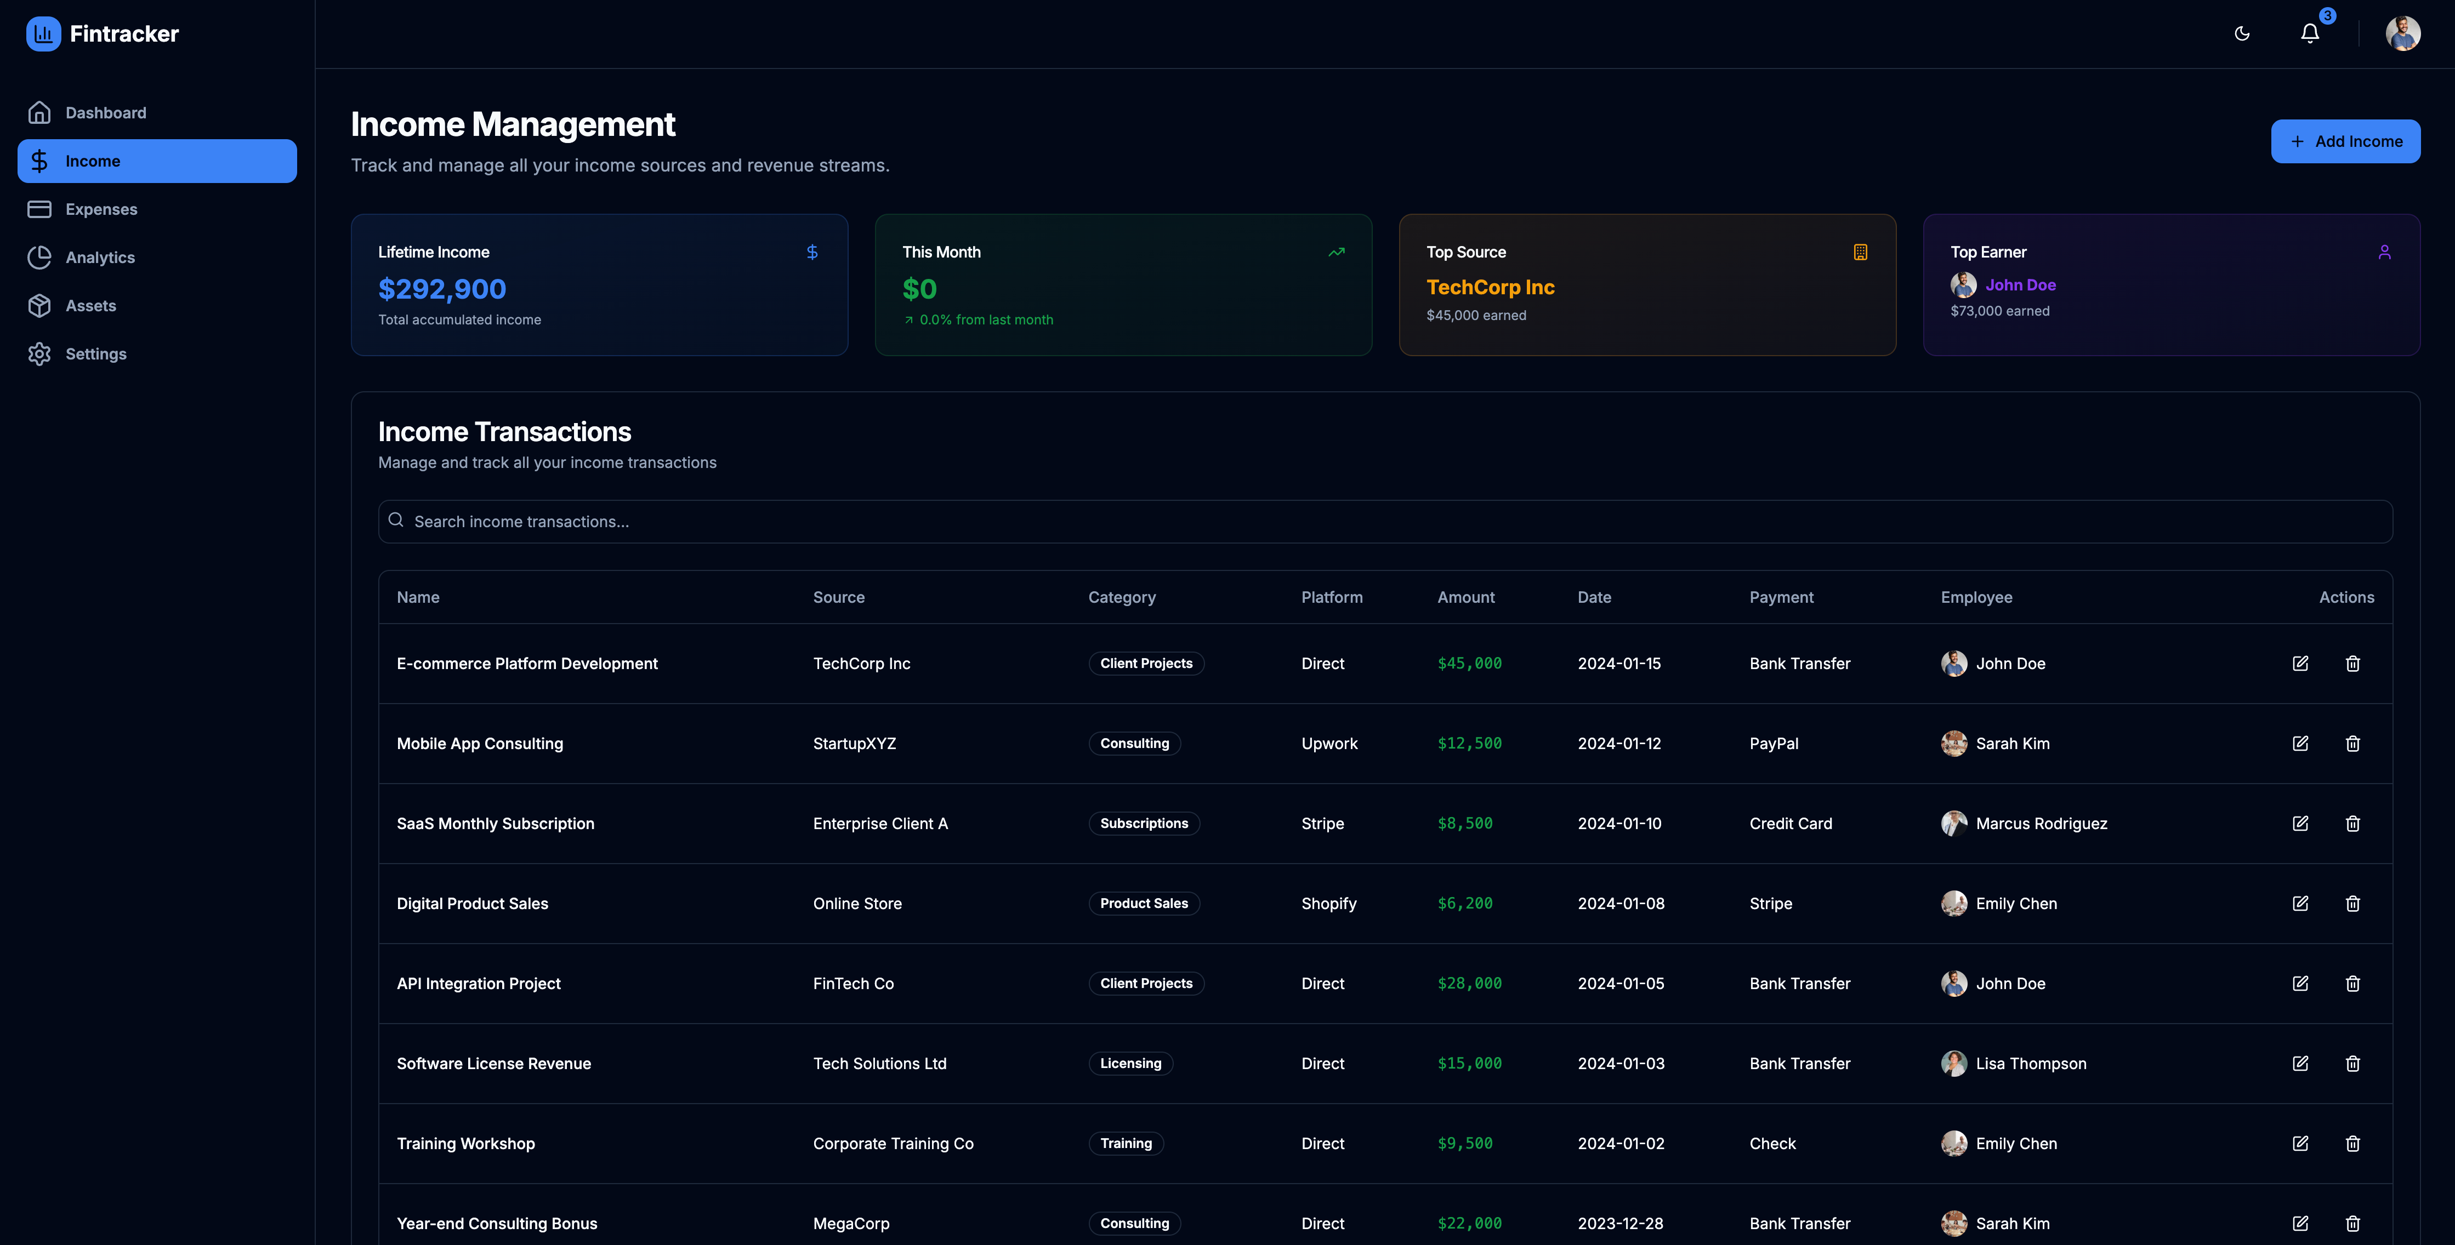The image size is (2455, 1245).
Task: Open user profile avatar menu
Action: [x=2402, y=33]
